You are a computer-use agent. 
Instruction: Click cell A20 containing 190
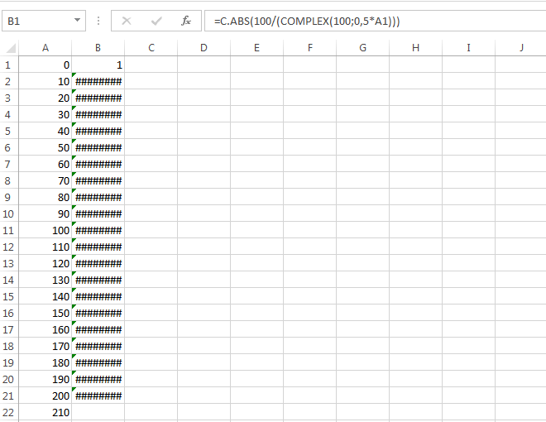pos(45,379)
